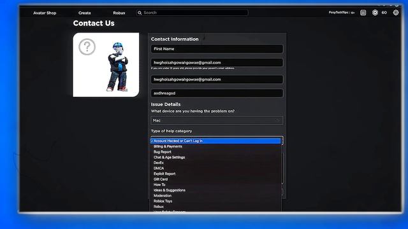Select Bug Report category option
This screenshot has width=408, height=229.
click(163, 152)
